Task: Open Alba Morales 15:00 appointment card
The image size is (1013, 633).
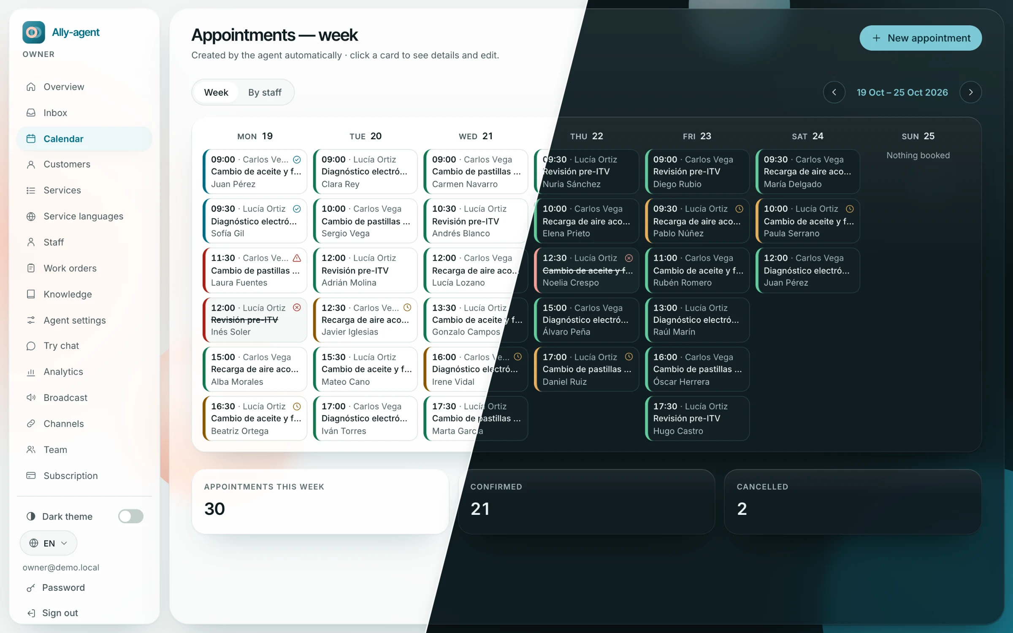Action: tap(255, 369)
